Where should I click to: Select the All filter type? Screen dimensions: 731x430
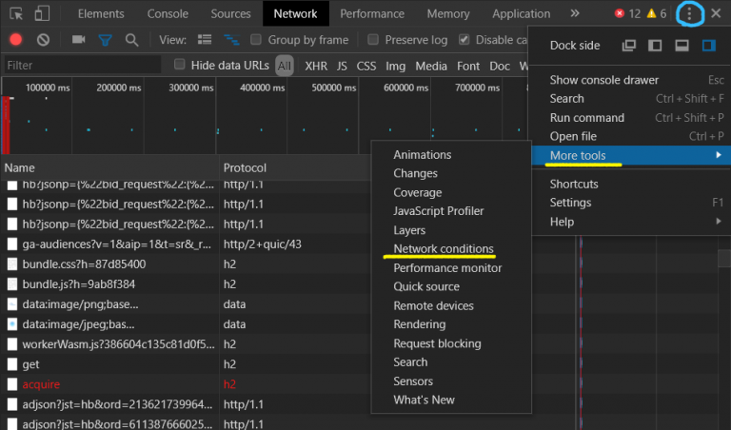coord(285,66)
